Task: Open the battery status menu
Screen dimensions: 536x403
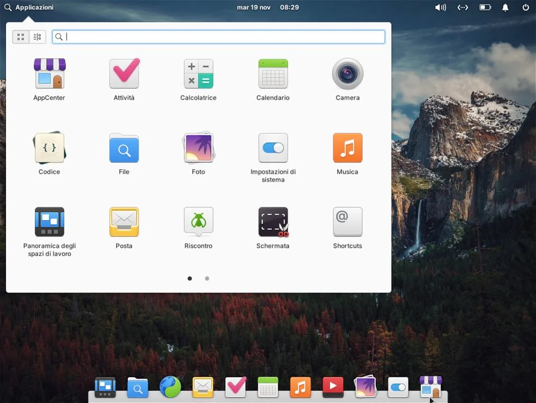Action: point(485,8)
